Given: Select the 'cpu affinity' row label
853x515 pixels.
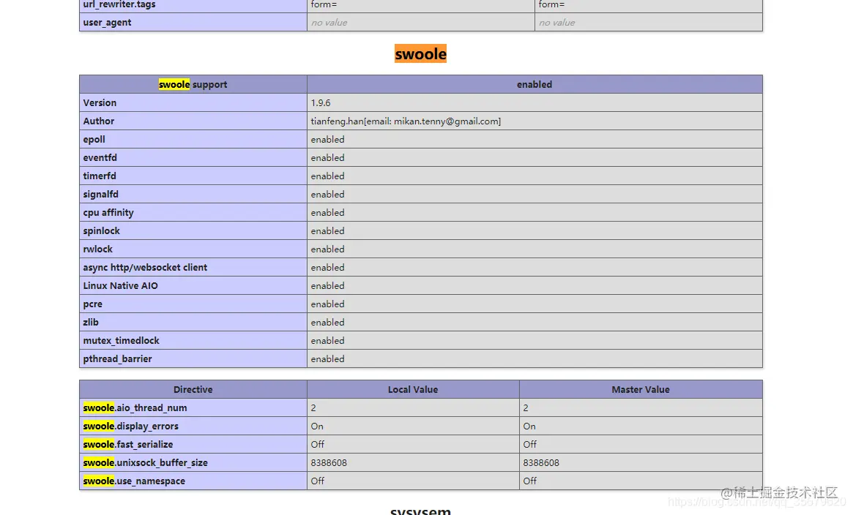Looking at the screenshot, I should pyautogui.click(x=108, y=212).
